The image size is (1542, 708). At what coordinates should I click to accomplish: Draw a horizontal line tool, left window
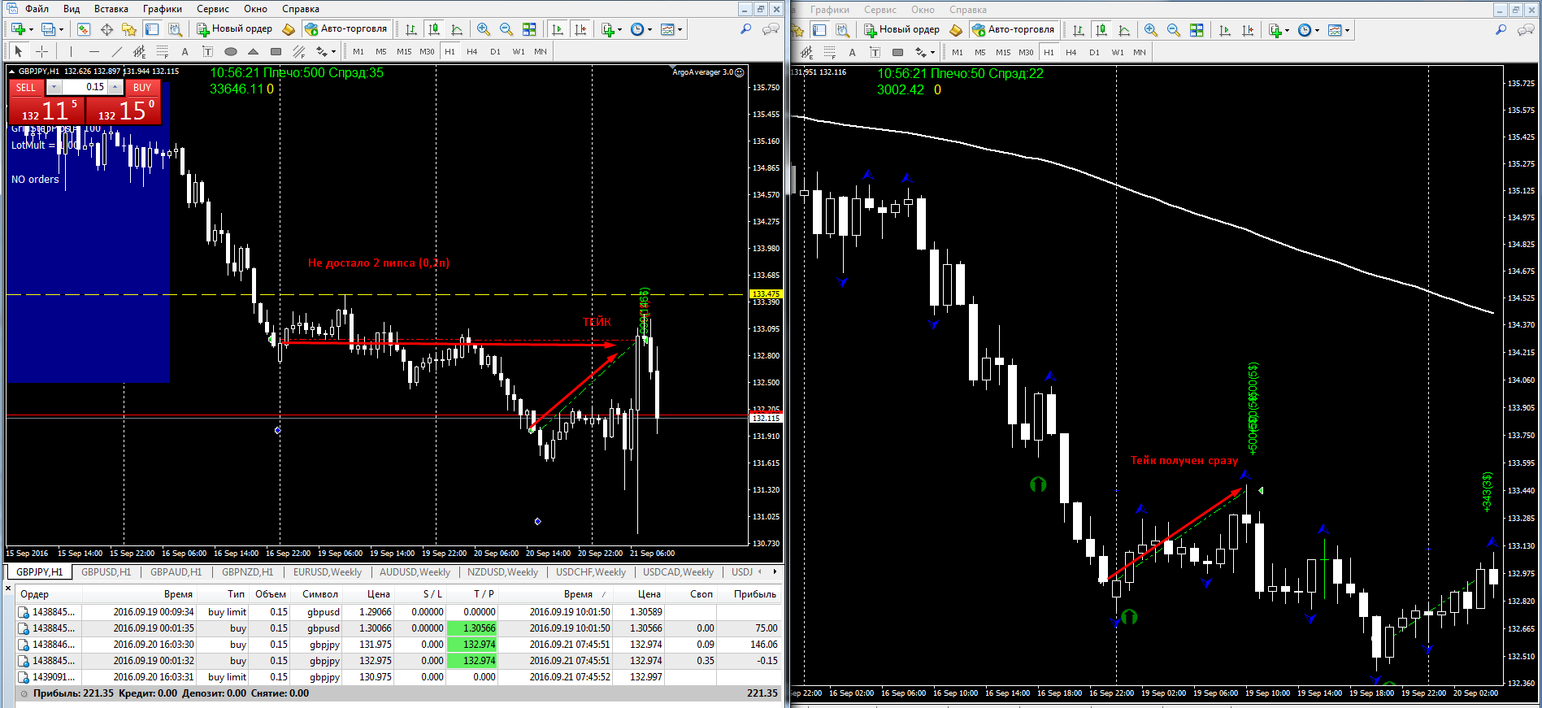[94, 51]
